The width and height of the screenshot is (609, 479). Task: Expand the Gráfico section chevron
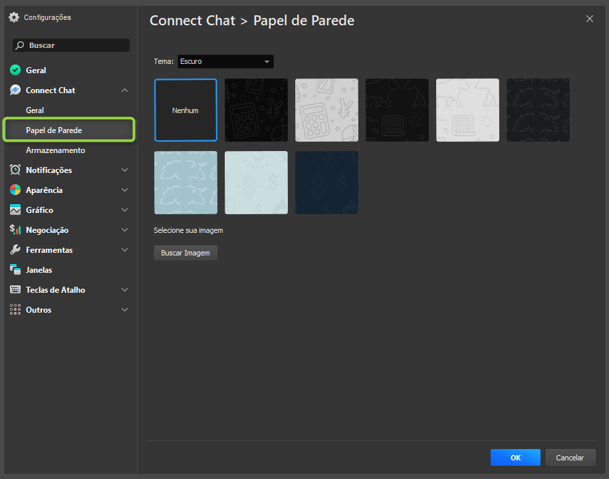(125, 210)
